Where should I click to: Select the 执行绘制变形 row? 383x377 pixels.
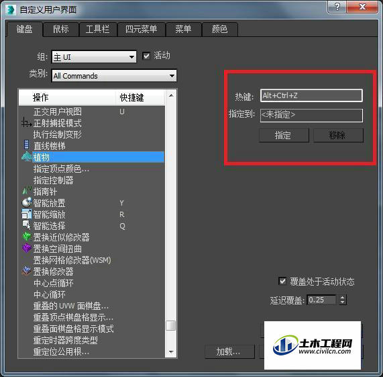tap(91, 134)
